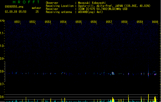Click the 'Observer' field label
Image resolution: width=161 pixels, height=102 pixels.
click(x=52, y=3)
